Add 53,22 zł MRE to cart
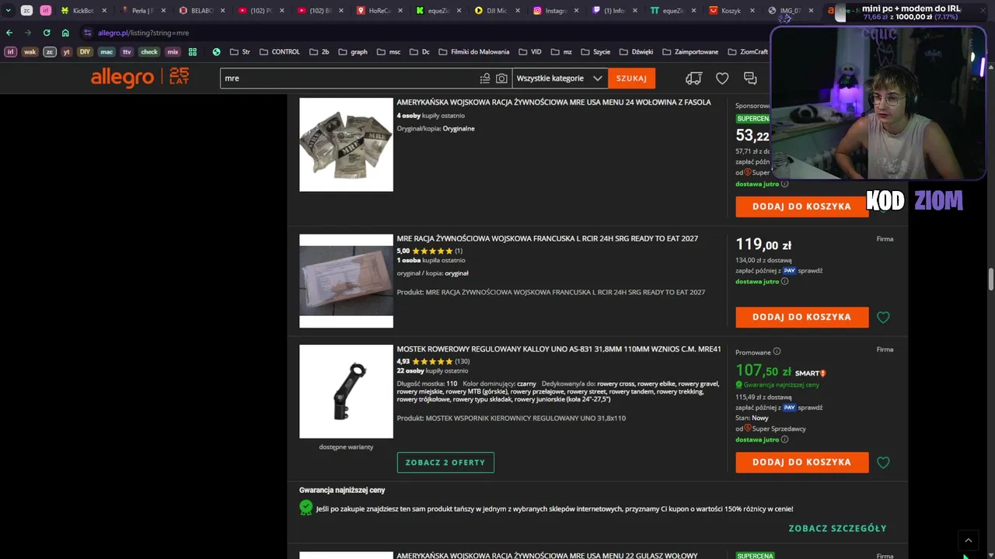 pyautogui.click(x=801, y=207)
